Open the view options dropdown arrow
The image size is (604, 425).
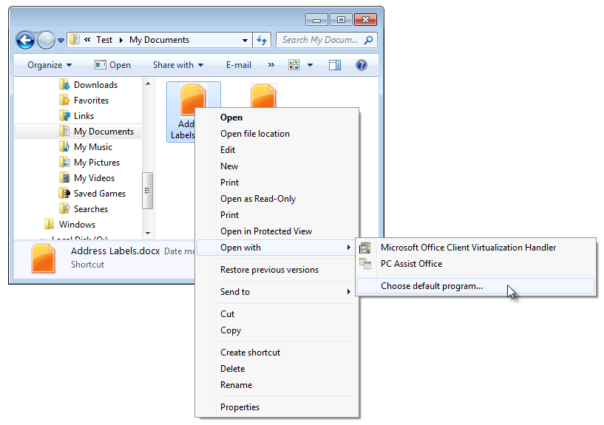310,65
